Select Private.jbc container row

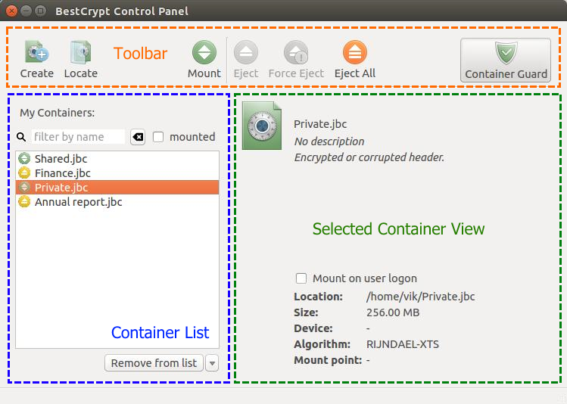117,188
